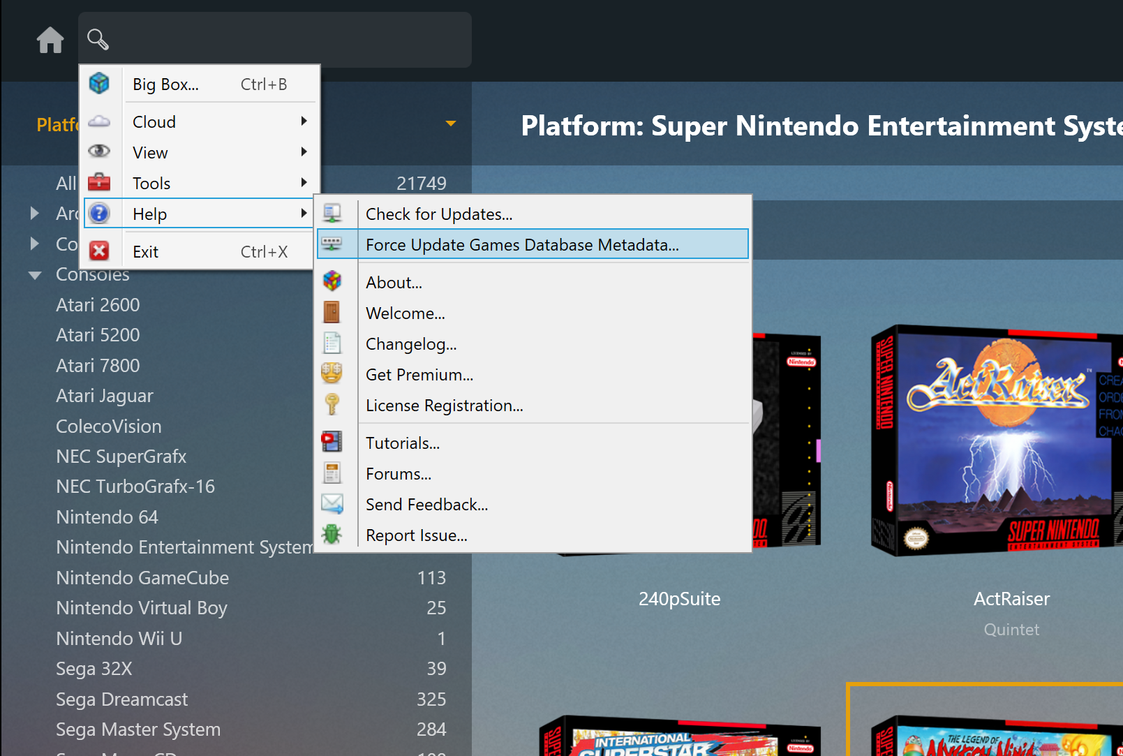Click inside the search input field

(x=275, y=40)
